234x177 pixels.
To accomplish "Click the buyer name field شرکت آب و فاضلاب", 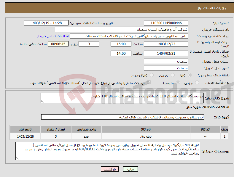I will point(122,30).
